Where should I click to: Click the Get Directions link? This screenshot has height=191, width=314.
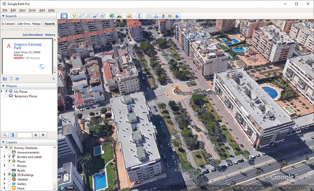(33, 35)
